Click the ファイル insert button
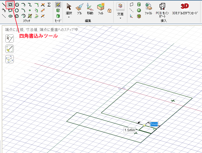This screenshot has height=153, width=202. [x=148, y=9]
